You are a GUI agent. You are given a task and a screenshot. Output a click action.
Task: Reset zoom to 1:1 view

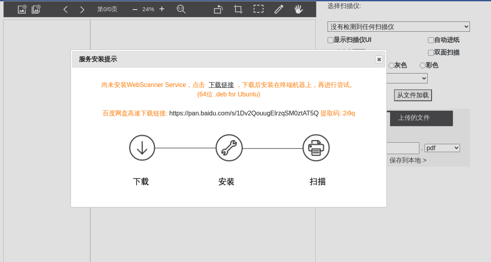click(x=181, y=9)
